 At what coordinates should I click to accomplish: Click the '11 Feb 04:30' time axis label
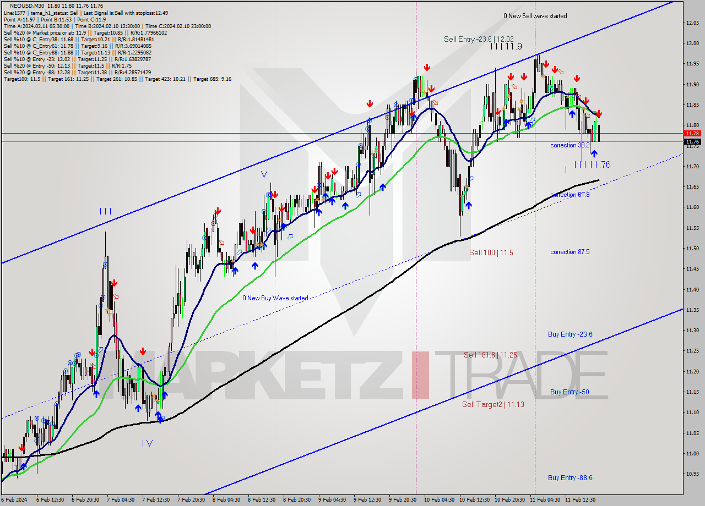pyautogui.click(x=544, y=500)
